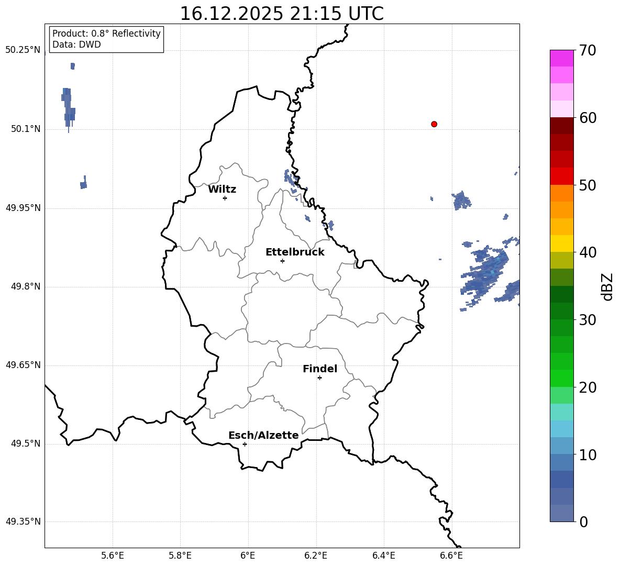Click the dark red colorbar segment below 60
The image size is (620, 566).
(x=561, y=126)
